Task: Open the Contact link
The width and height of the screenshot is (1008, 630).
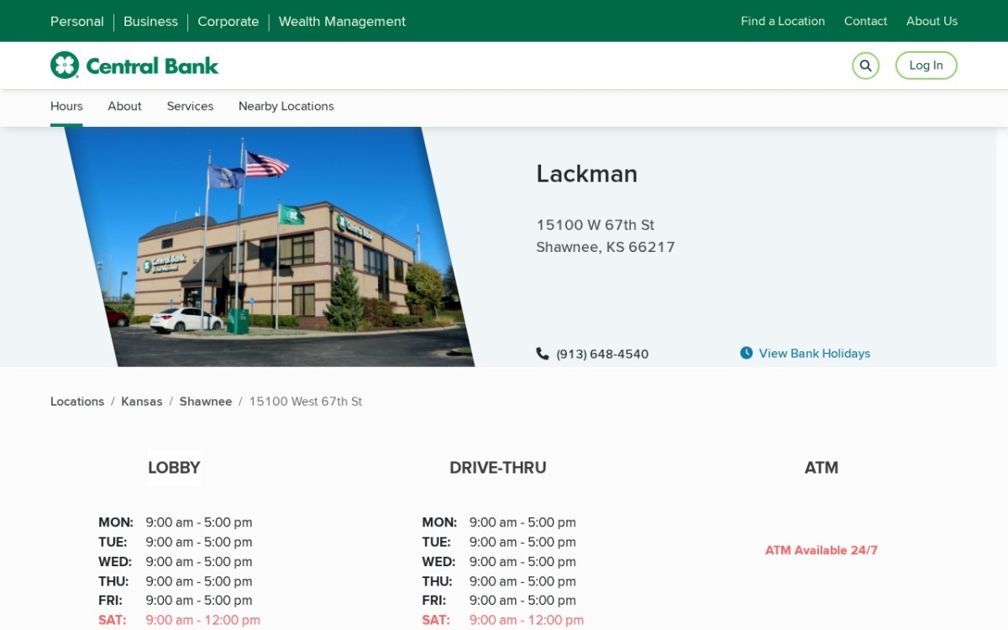Action: (x=865, y=21)
